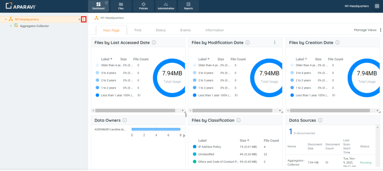Viewport: 383px width, 171px height.
Task: Collapse the NY-Headquarters tree node
Action: (6, 19)
